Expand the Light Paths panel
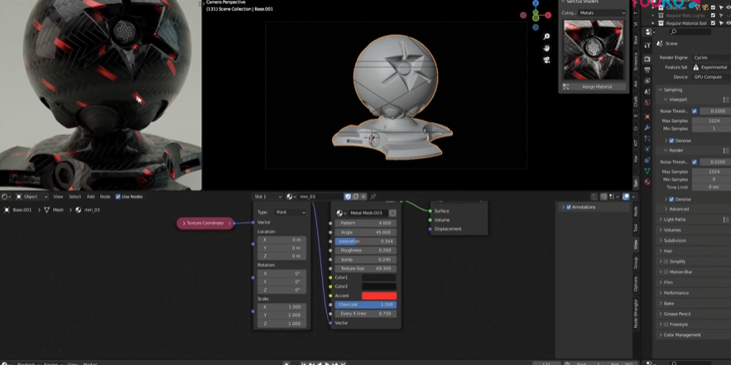This screenshot has width=731, height=365. coord(675,219)
